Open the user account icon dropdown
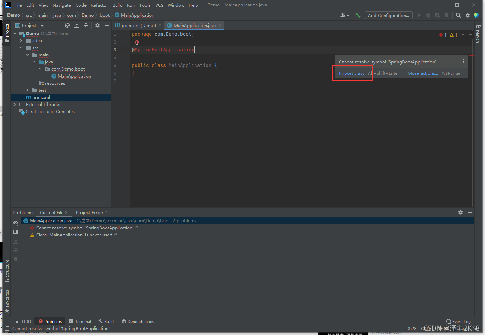 pyautogui.click(x=344, y=15)
